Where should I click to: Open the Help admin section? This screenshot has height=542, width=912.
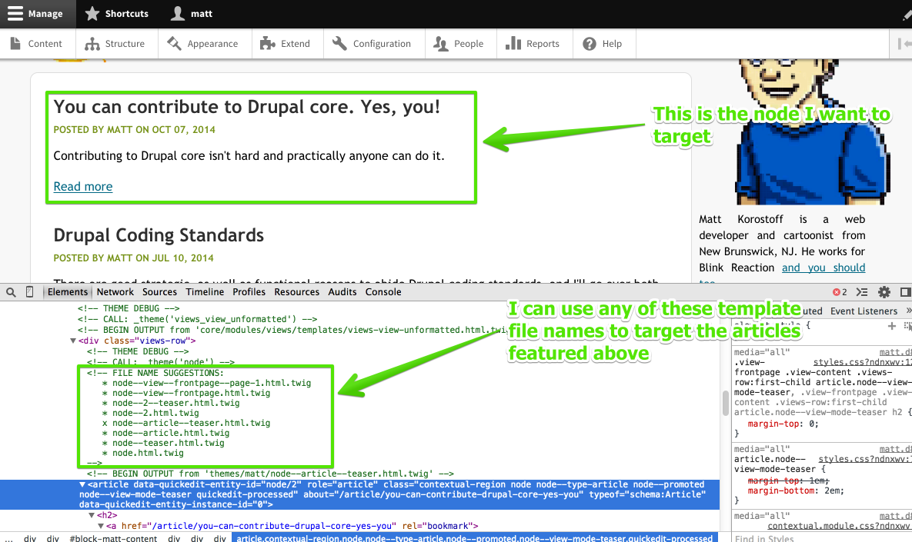point(603,44)
